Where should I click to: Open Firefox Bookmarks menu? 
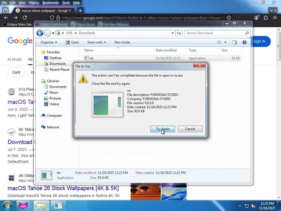click(50, 3)
